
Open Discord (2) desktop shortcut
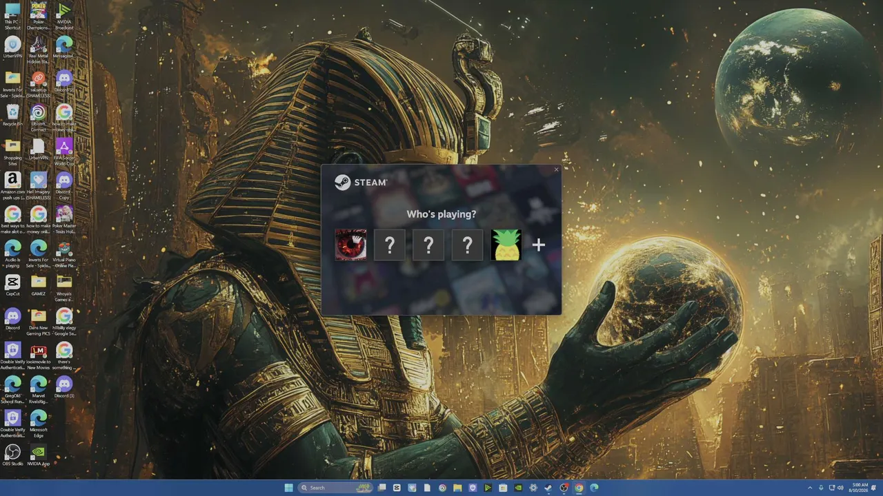[64, 83]
